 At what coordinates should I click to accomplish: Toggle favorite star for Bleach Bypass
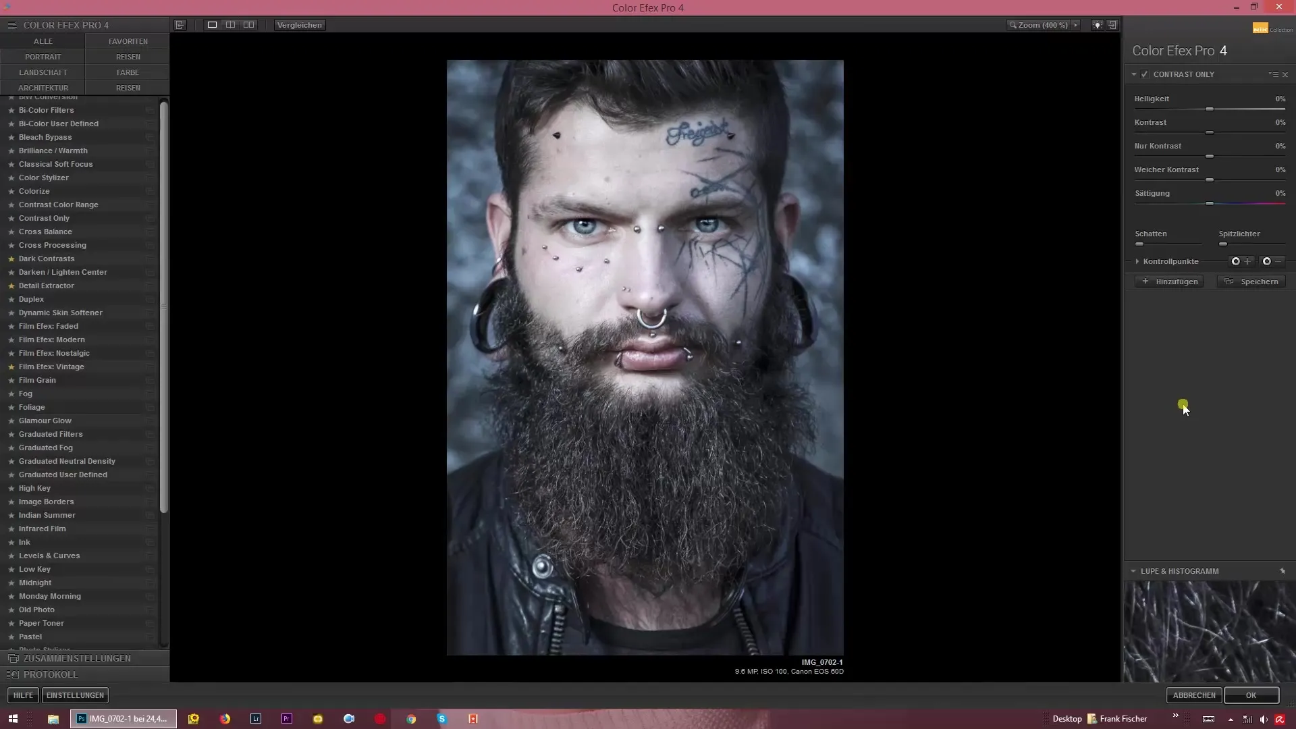(11, 138)
